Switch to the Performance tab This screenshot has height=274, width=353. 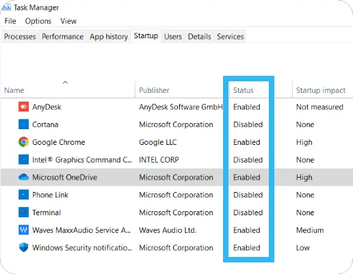point(62,36)
